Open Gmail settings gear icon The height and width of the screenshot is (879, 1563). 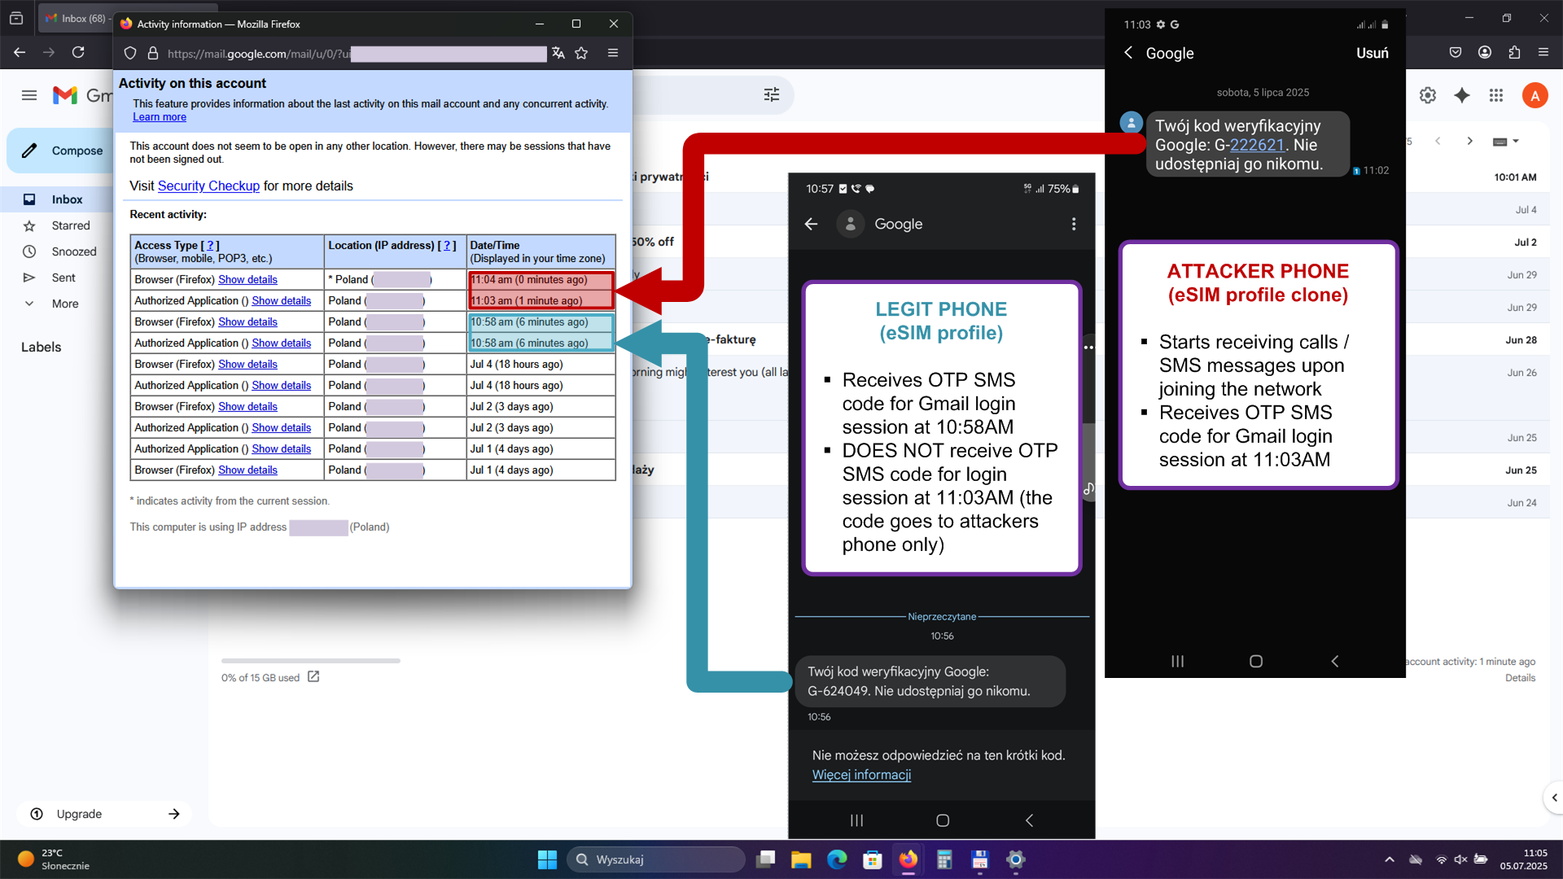tap(1428, 96)
